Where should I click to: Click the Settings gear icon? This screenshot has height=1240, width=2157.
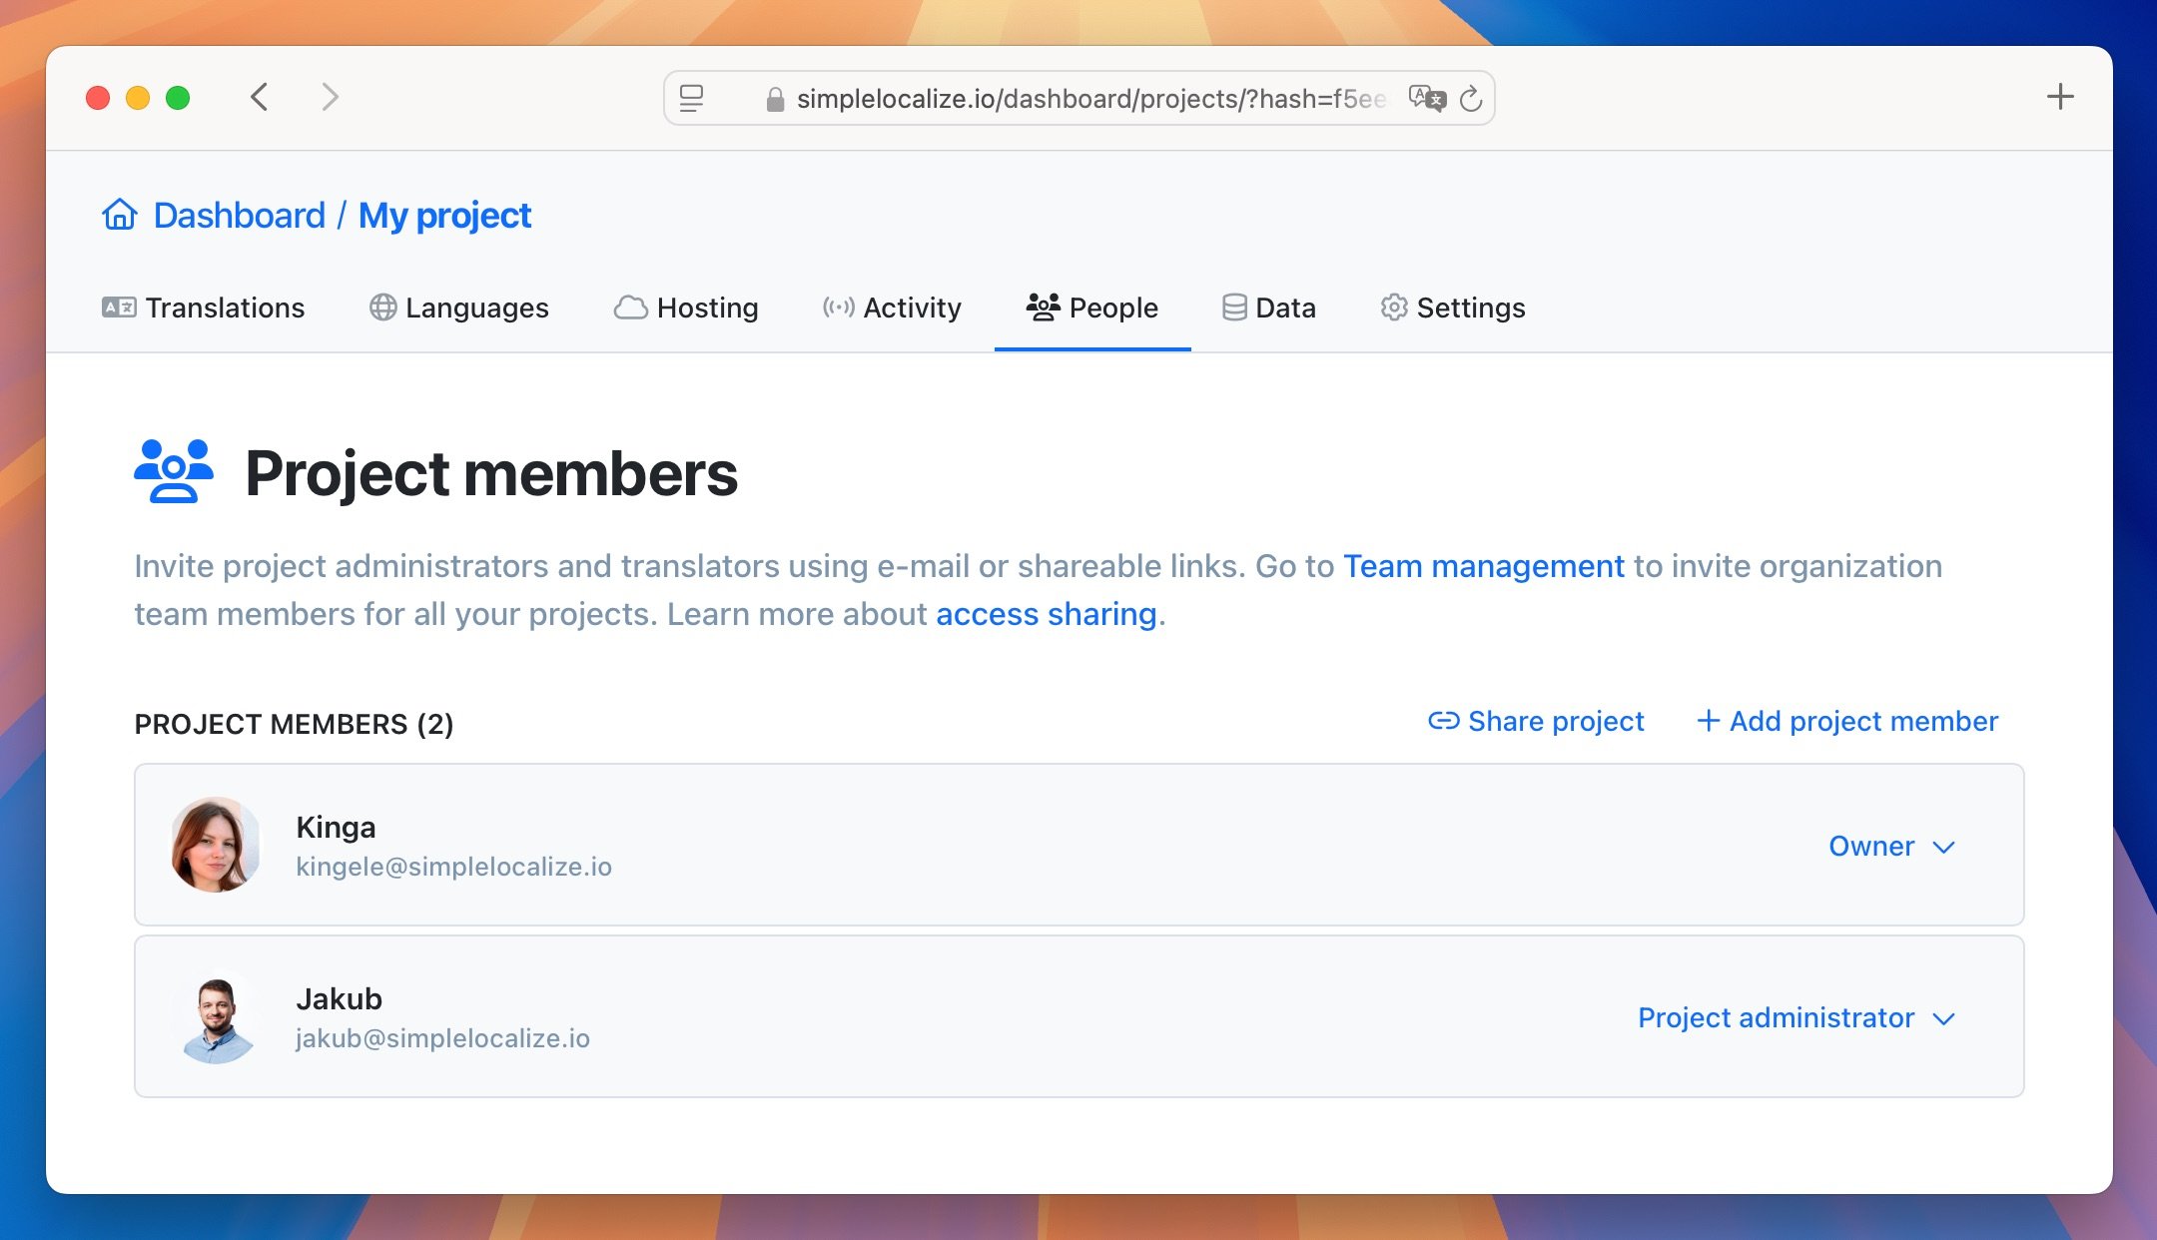(1393, 307)
